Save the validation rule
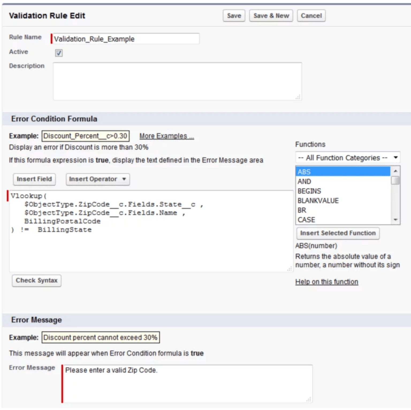The image size is (411, 410). point(234,16)
